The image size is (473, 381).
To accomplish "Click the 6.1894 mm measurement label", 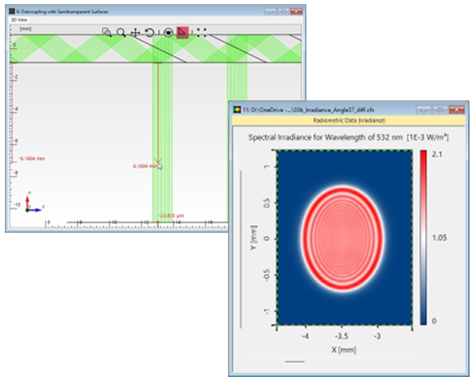I will [144, 166].
